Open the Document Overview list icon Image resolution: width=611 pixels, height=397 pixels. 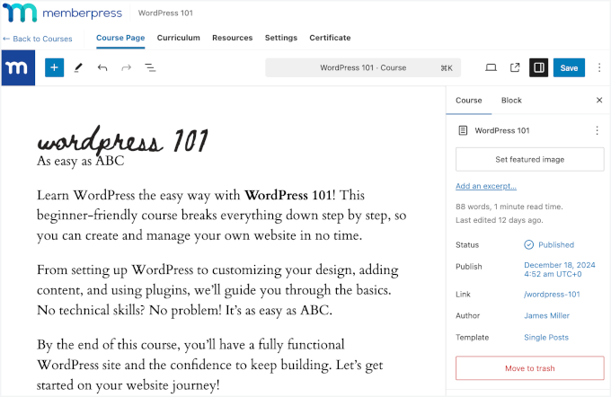[150, 67]
